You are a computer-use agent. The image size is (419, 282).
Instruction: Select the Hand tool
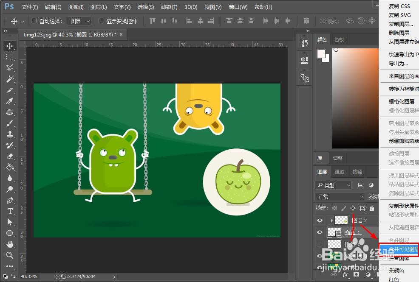point(10,244)
